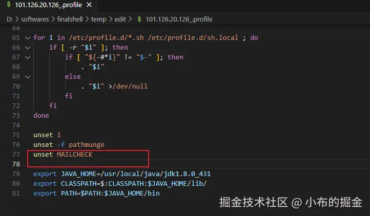Click 'fi' on line 71
The height and width of the screenshot is (216, 370).
pyautogui.click(x=69, y=96)
